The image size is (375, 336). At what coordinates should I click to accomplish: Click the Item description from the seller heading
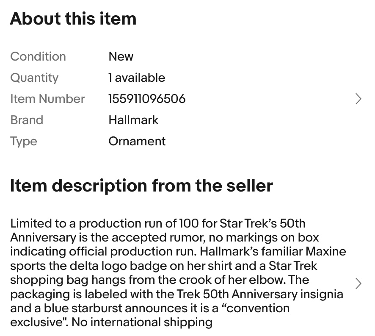click(141, 186)
